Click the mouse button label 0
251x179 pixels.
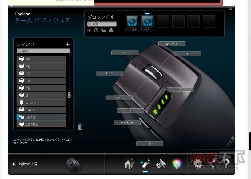(x=125, y=53)
